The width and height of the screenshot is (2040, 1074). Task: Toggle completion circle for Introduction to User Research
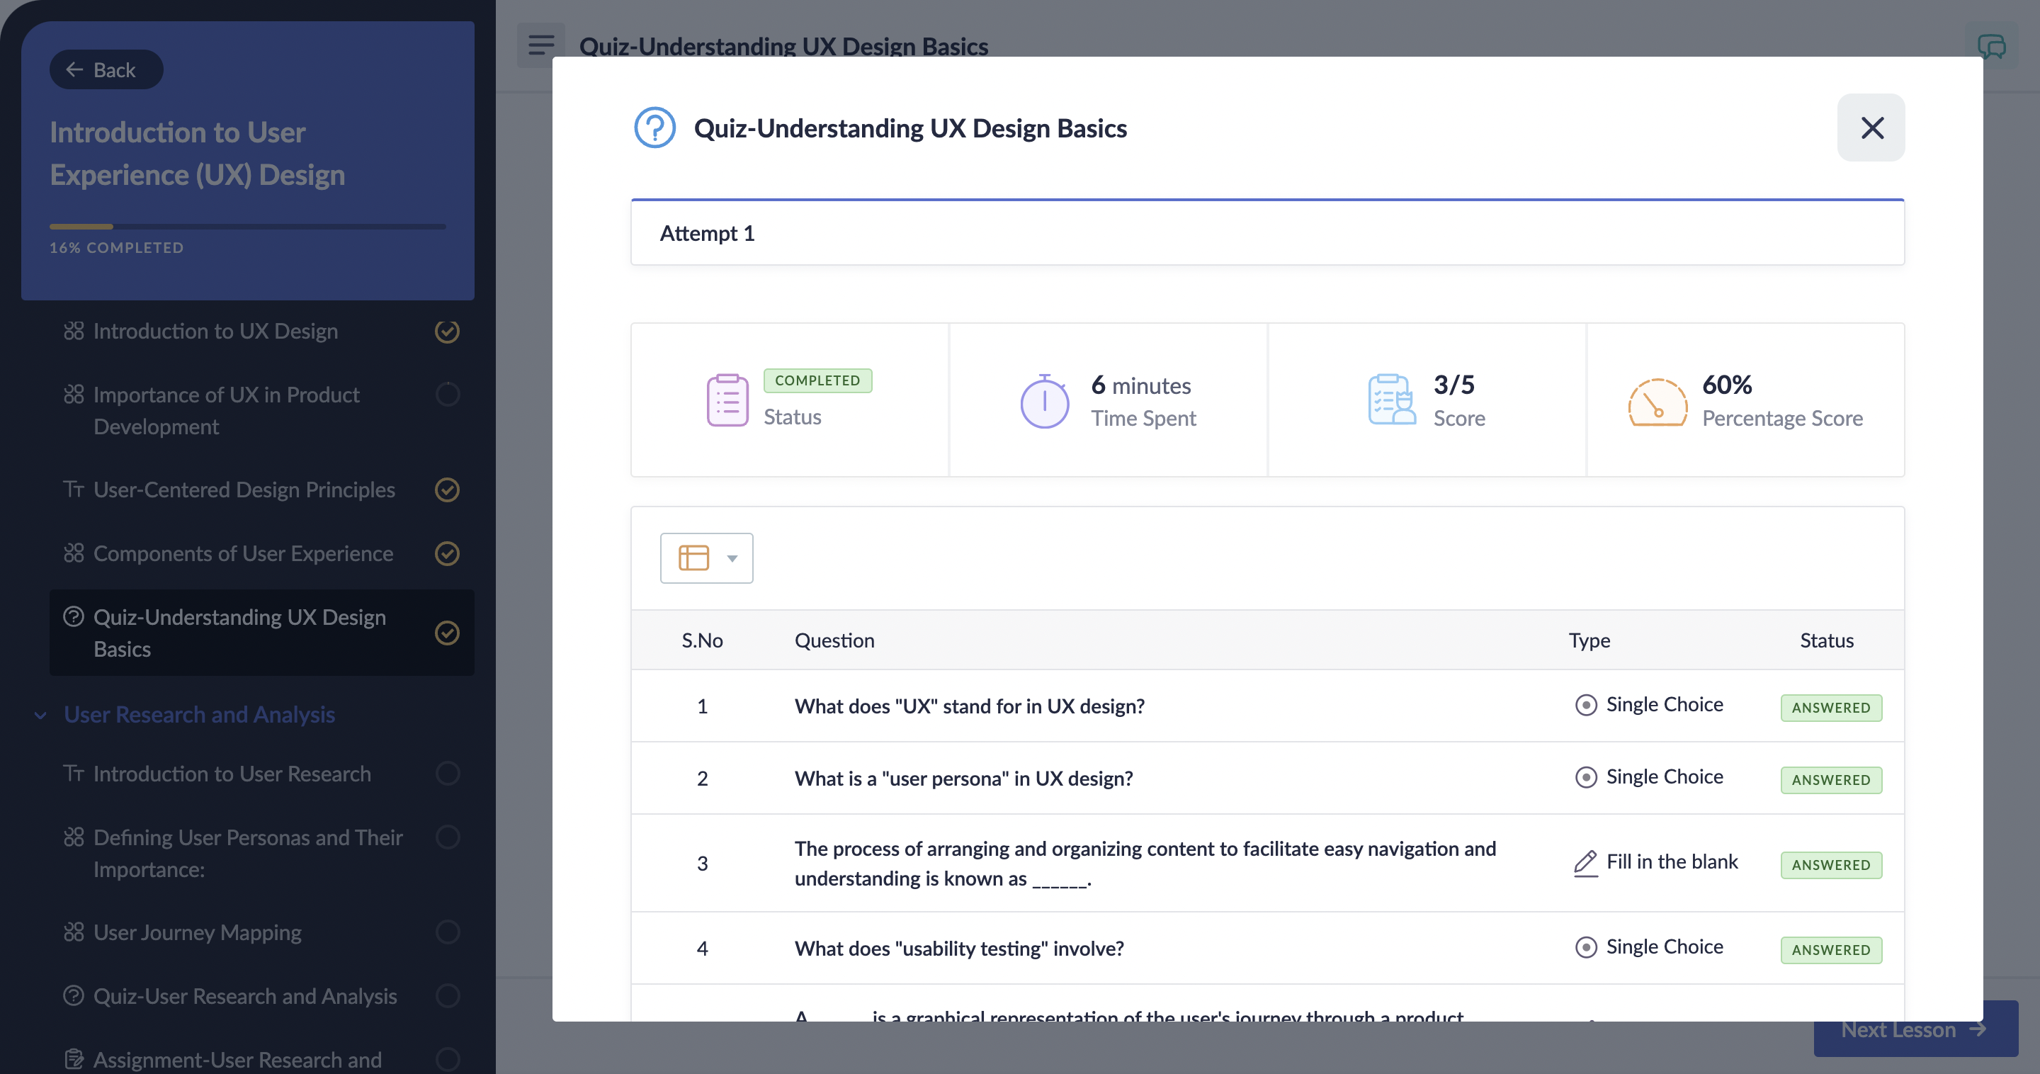tap(448, 773)
